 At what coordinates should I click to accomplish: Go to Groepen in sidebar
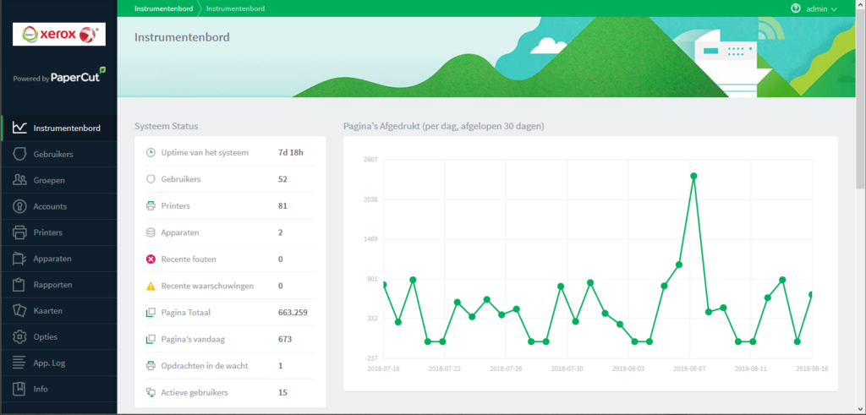58,180
